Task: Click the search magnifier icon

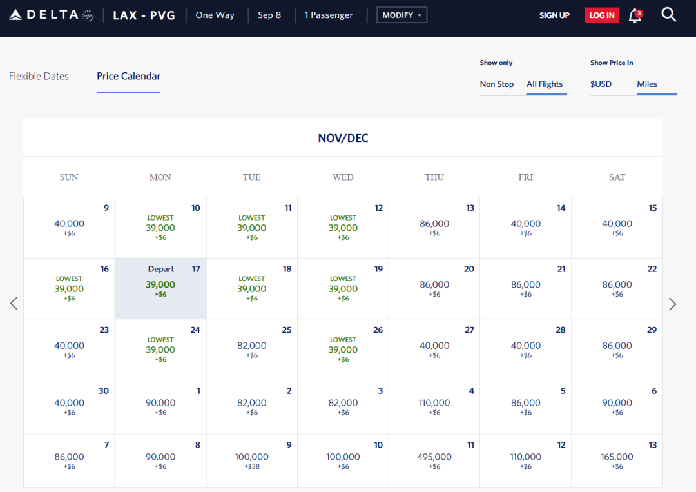Action: coord(669,15)
